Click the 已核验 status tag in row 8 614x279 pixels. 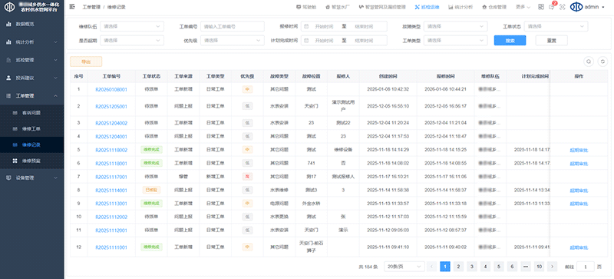[x=151, y=191]
